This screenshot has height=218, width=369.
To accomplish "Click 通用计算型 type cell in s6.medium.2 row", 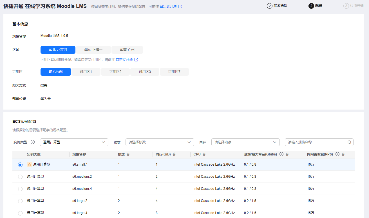I will coord(35,177).
